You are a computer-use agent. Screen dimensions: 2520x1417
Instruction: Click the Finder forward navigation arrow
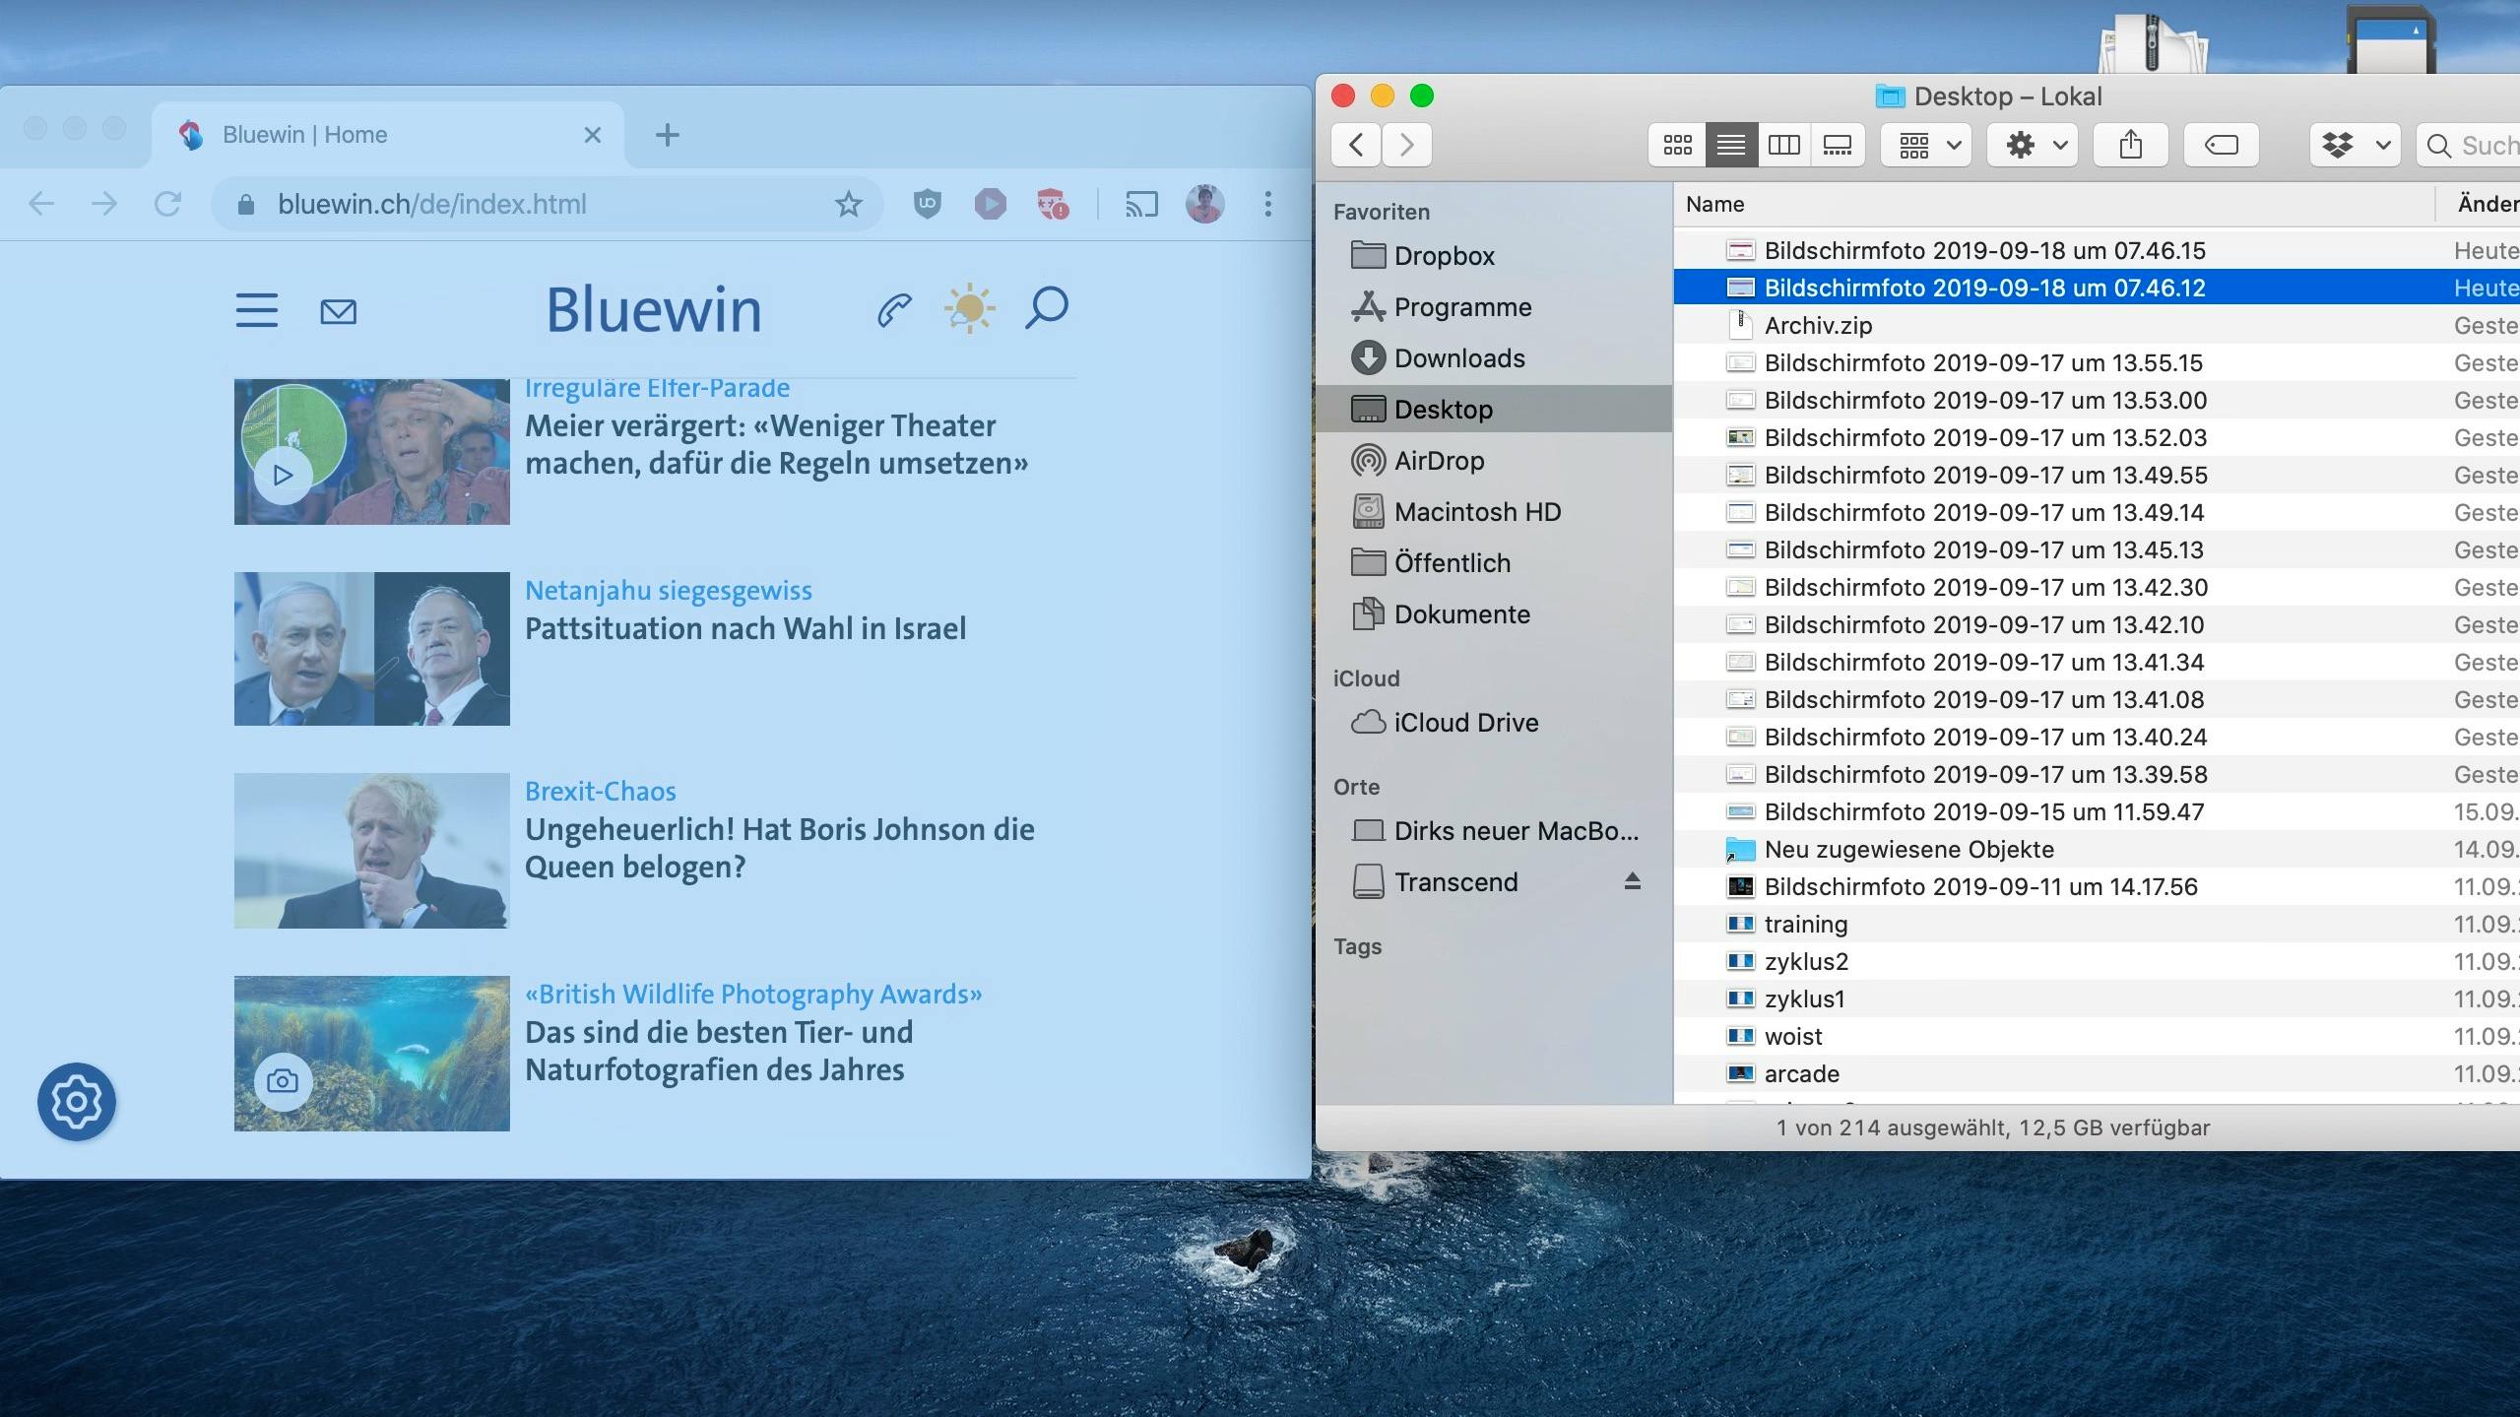point(1407,145)
